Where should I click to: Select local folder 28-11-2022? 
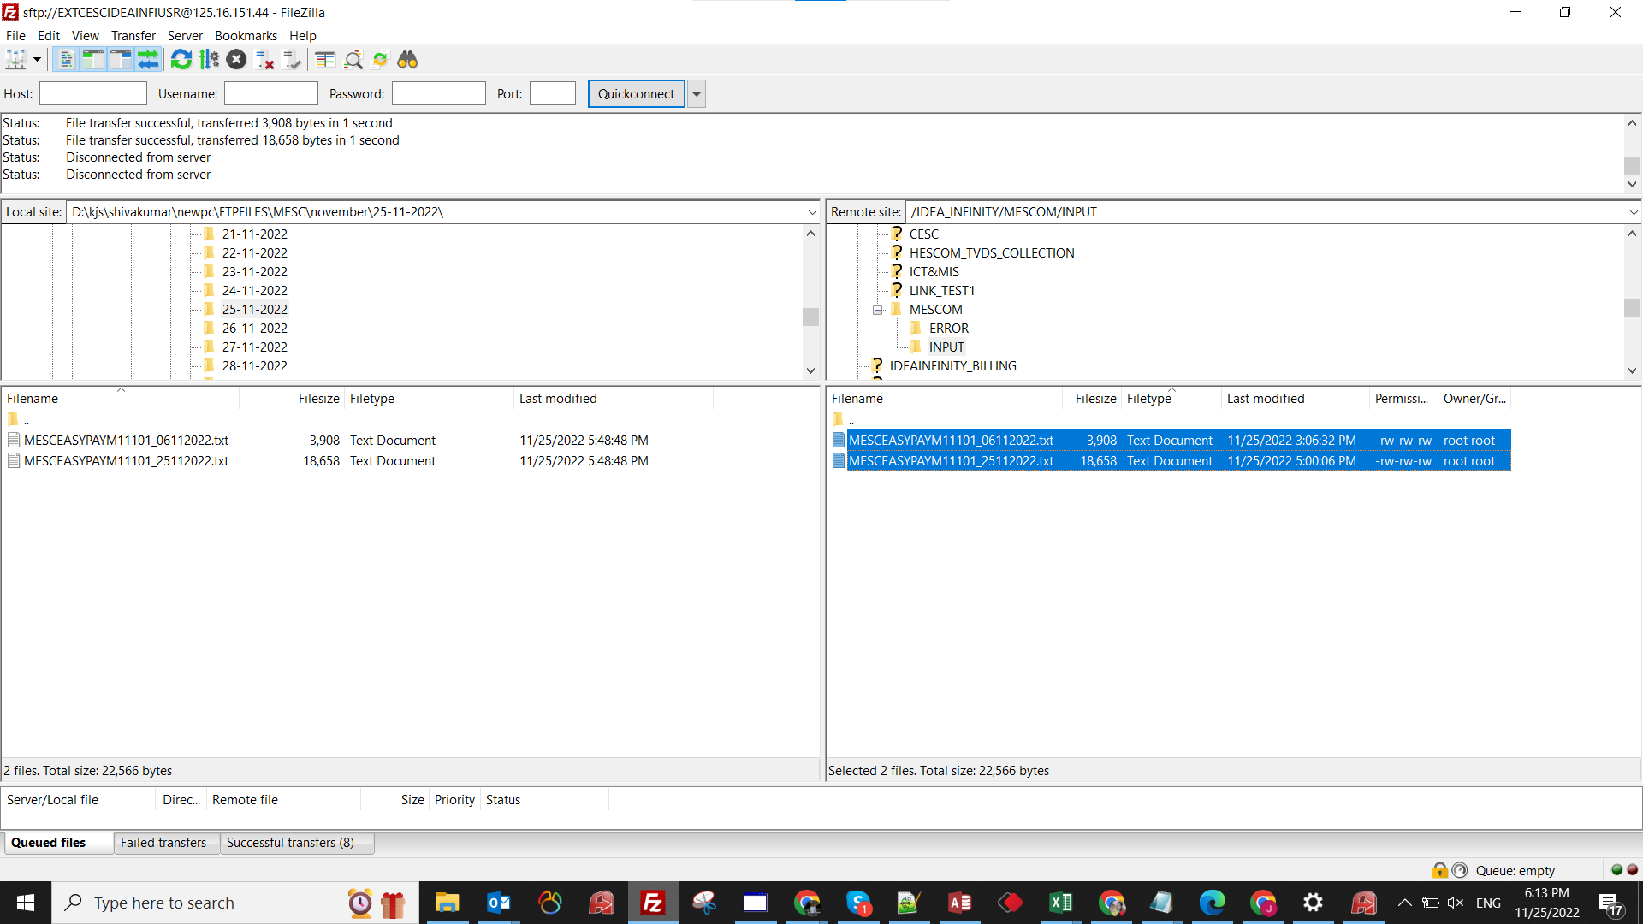[x=255, y=366]
